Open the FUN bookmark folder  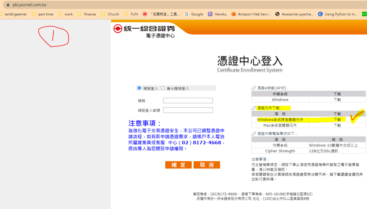click(x=131, y=14)
